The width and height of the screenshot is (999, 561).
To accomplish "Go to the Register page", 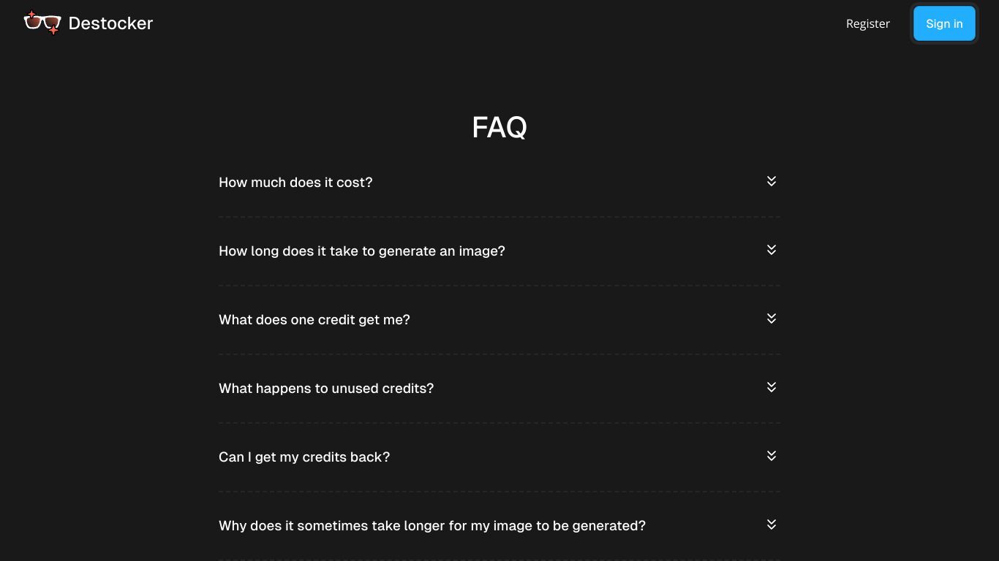I will pyautogui.click(x=868, y=23).
